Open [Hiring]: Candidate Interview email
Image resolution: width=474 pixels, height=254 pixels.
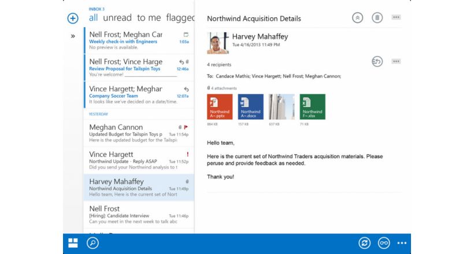[139, 215]
